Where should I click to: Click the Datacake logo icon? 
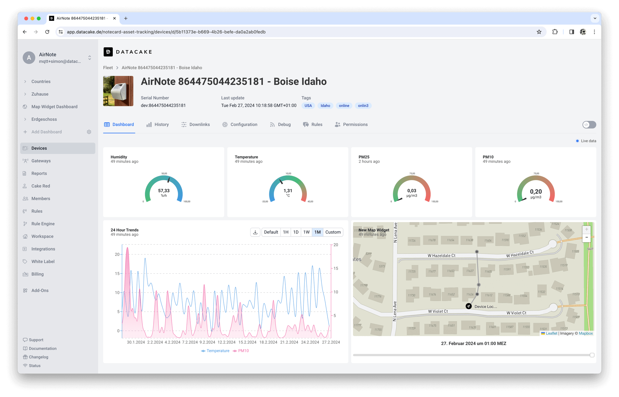click(108, 52)
